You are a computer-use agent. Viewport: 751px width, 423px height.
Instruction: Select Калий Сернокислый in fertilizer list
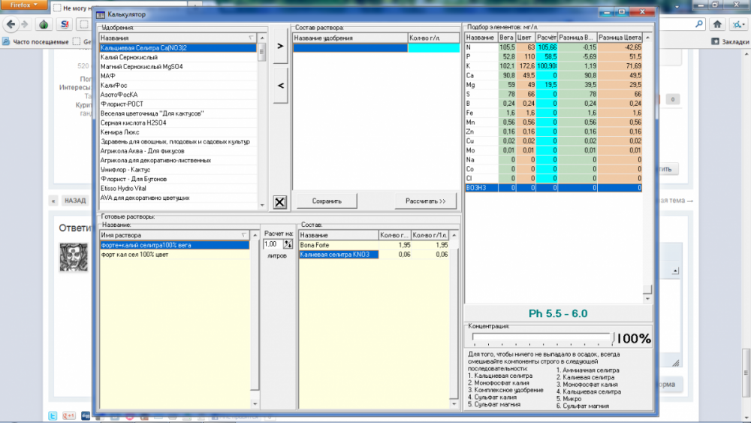(178, 57)
